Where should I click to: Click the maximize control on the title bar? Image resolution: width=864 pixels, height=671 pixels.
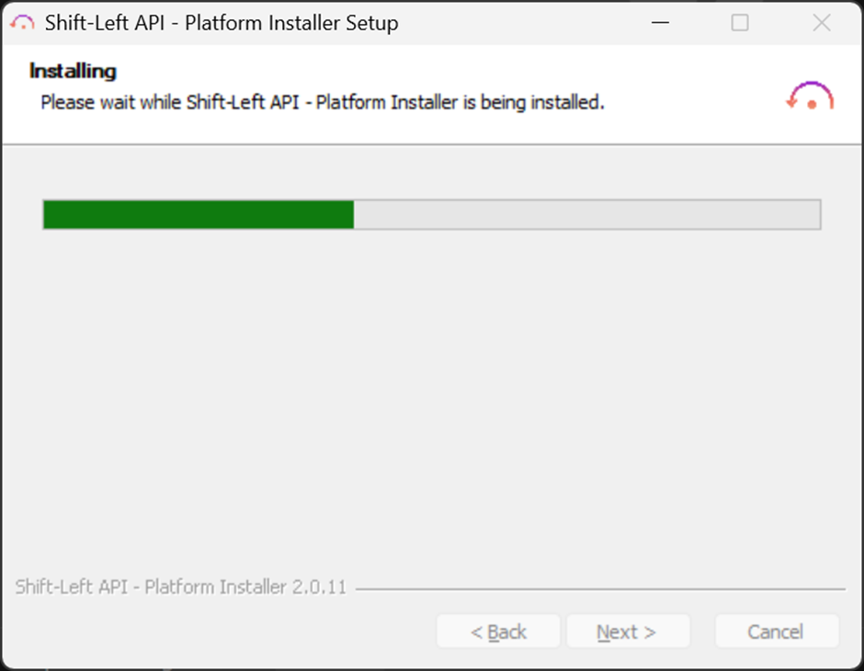(x=738, y=23)
